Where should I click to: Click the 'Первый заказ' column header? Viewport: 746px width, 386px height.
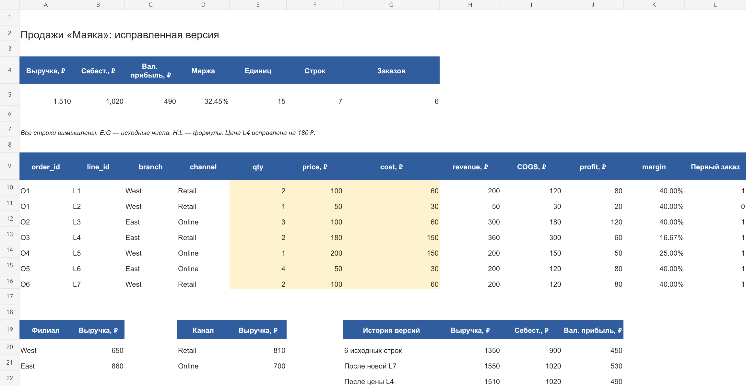click(715, 167)
